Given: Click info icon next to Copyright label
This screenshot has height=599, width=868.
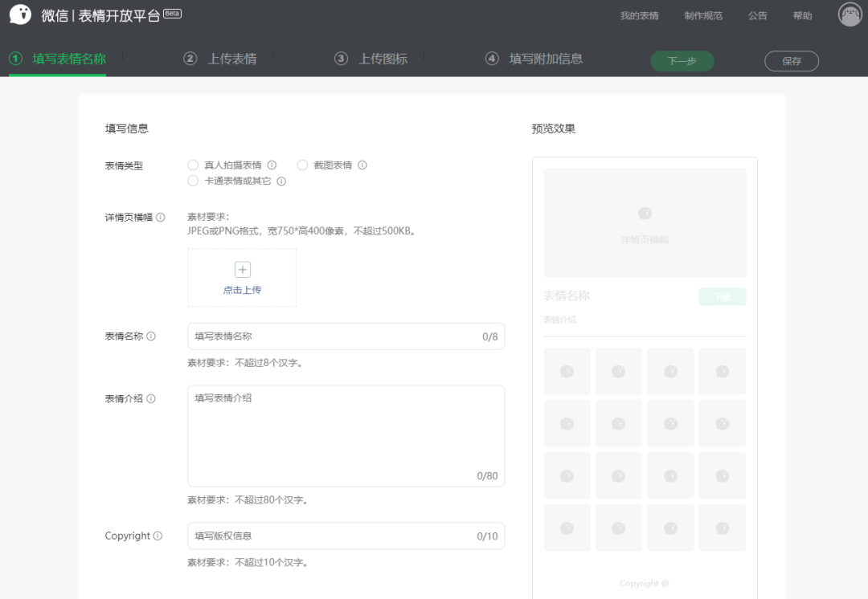Looking at the screenshot, I should tap(158, 536).
